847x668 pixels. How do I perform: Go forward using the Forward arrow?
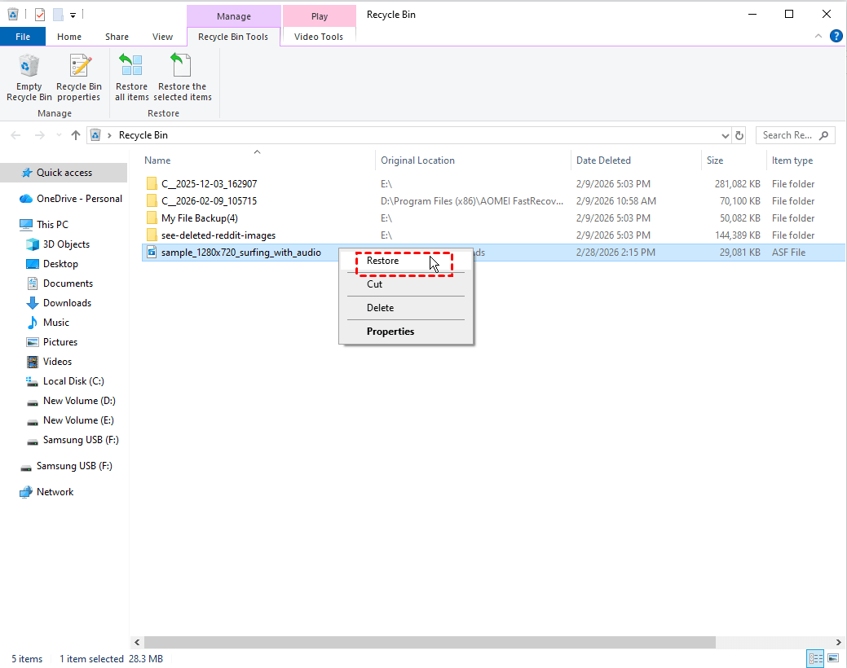[39, 135]
